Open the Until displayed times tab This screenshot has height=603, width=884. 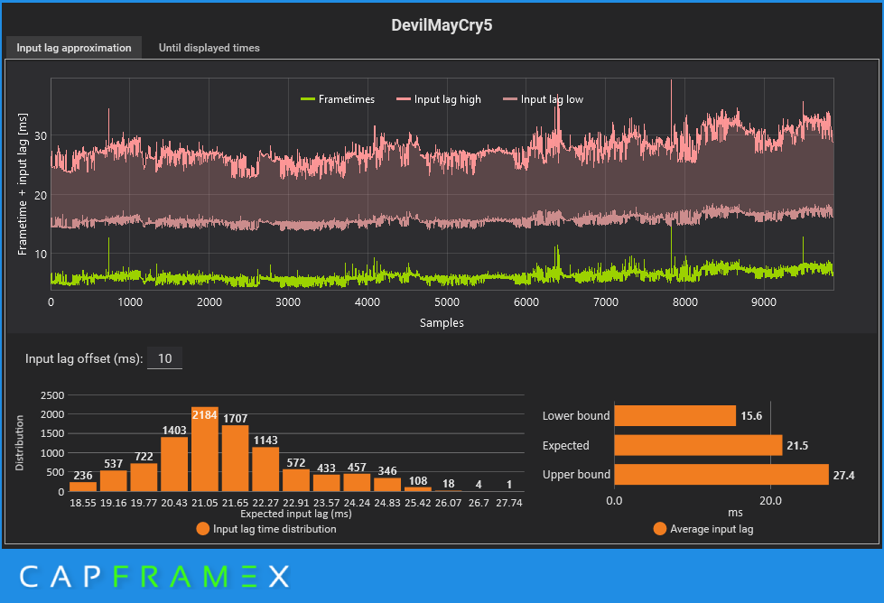click(x=209, y=48)
